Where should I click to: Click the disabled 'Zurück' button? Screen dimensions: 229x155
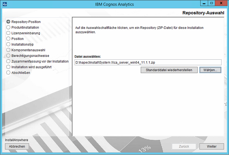tap(184, 146)
